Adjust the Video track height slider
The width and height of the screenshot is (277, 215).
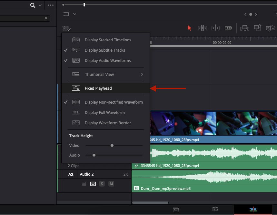[112, 145]
